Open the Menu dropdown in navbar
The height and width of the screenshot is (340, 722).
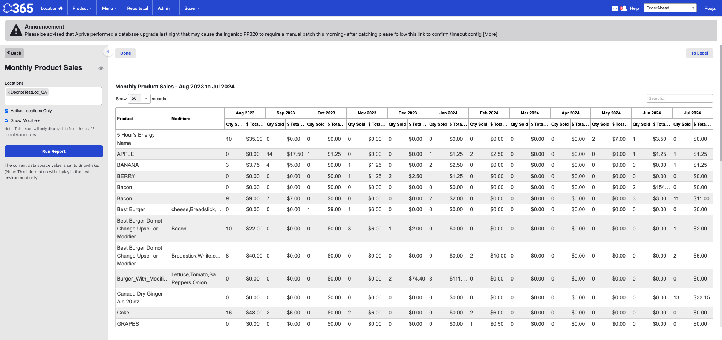click(109, 8)
